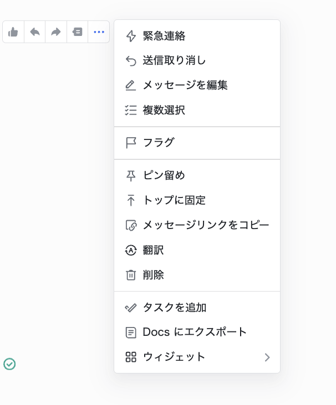Click the forward arrow icon
This screenshot has width=336, height=405.
[56, 32]
